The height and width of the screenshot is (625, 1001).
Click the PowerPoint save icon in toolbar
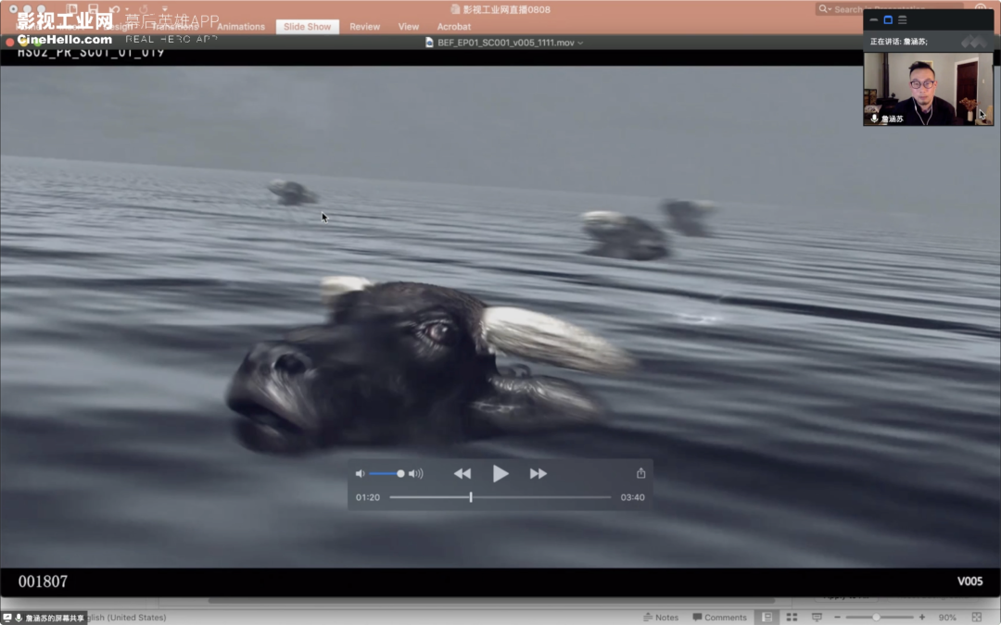tap(94, 9)
